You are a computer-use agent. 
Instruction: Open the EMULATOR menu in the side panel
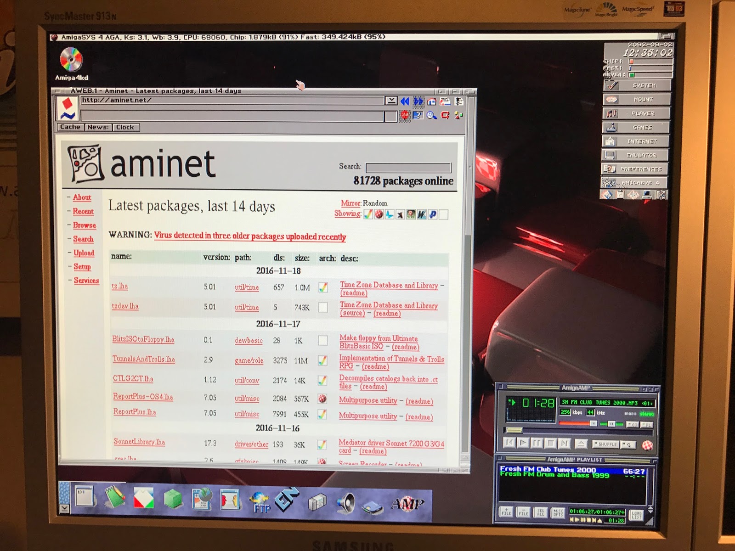(635, 155)
